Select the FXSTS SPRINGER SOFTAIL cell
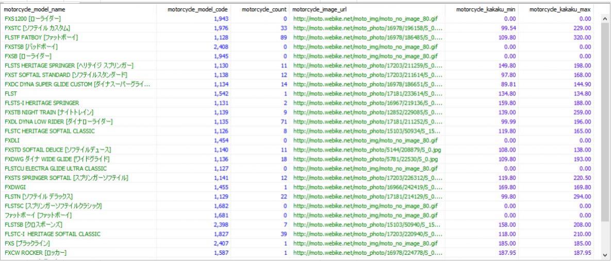611x261 pixels. pyautogui.click(x=78, y=177)
